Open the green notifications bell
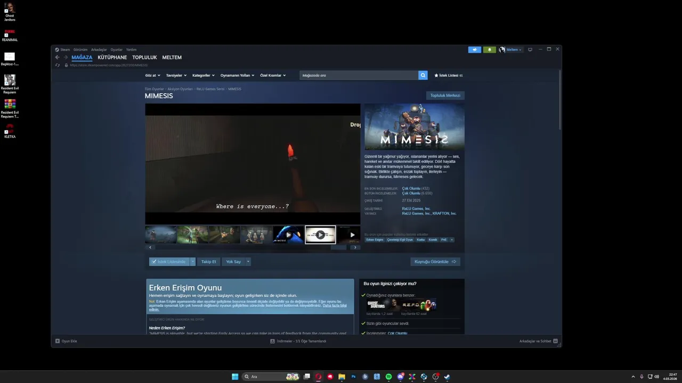Viewport: 682px width, 383px height. click(490, 49)
